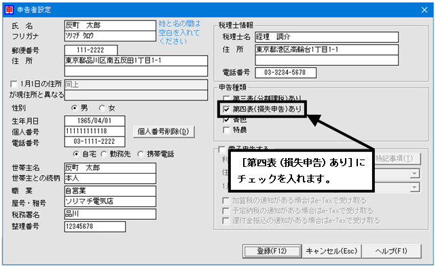Click the 住所 first line field
The image size is (436, 266).
point(136,60)
